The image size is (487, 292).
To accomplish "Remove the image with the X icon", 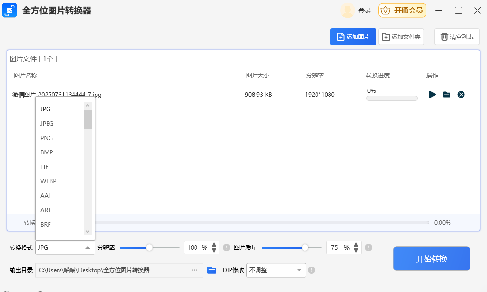I will click(x=461, y=95).
